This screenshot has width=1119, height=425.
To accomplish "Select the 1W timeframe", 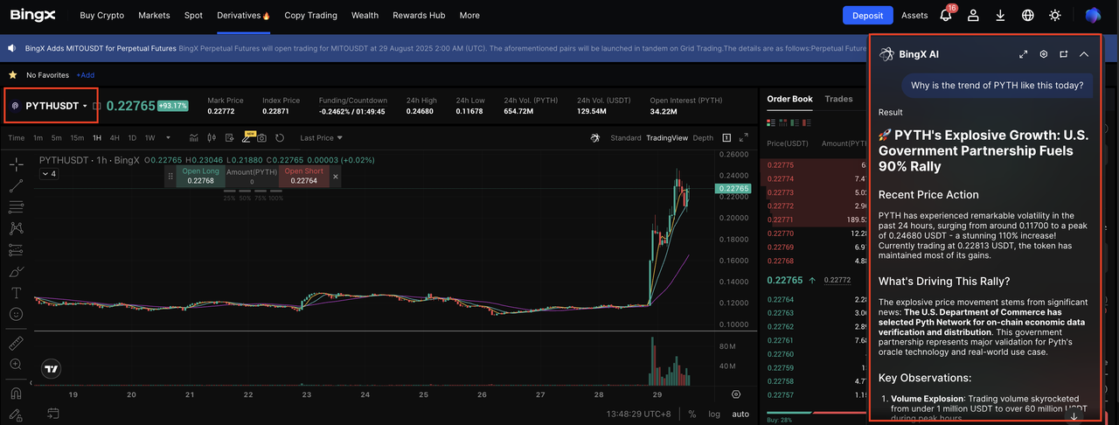I will 149,137.
